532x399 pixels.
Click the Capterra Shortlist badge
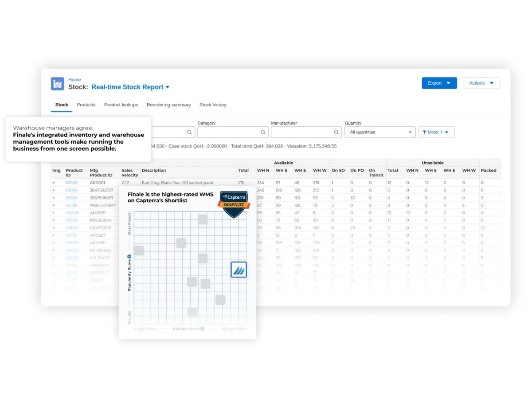pos(234,204)
